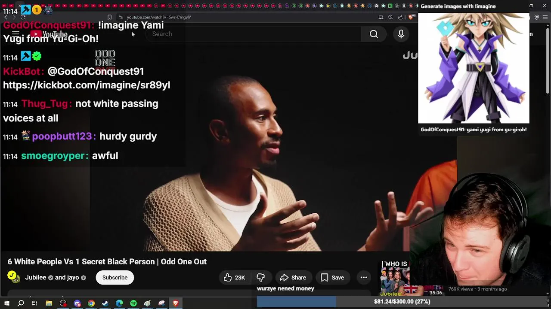Image resolution: width=551 pixels, height=309 pixels.
Task: Click the bookmark icon beside the address bar
Action: tap(109, 17)
